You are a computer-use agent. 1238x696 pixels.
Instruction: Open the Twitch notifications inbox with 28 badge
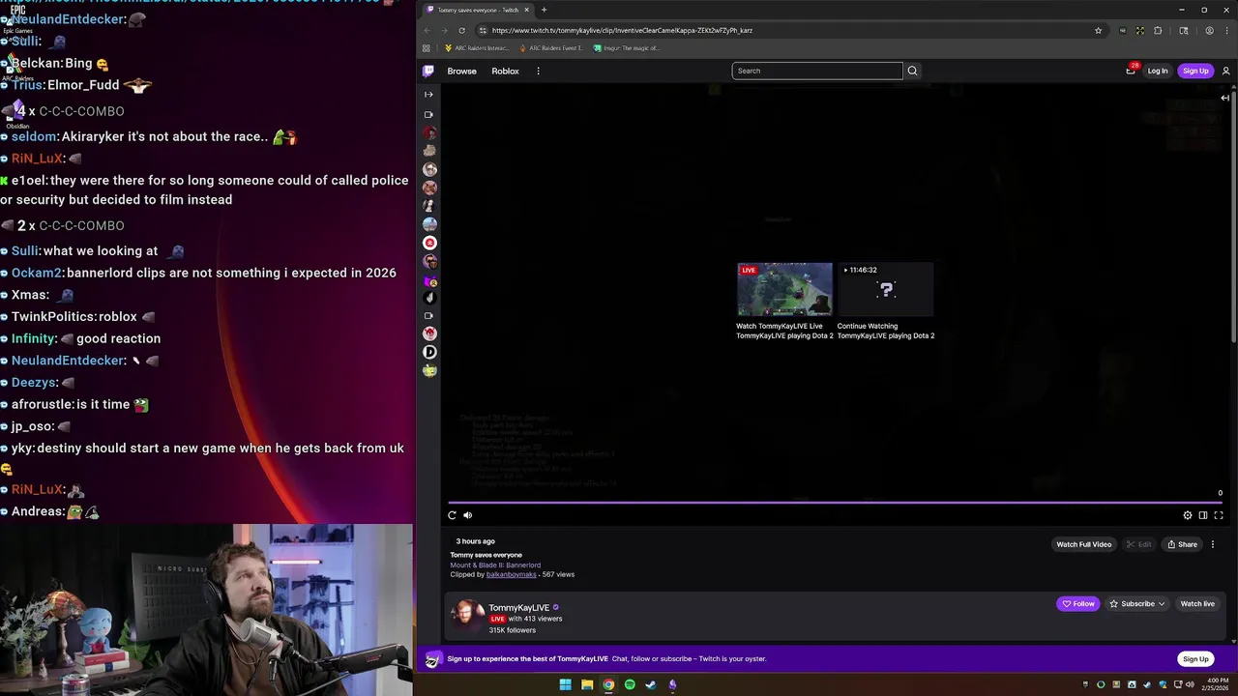pyautogui.click(x=1131, y=71)
